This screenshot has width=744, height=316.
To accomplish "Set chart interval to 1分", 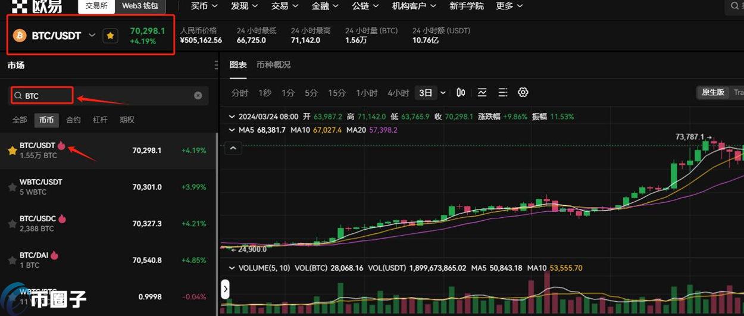I will coord(288,93).
